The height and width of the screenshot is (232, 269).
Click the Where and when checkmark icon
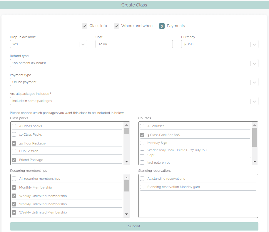116,26
